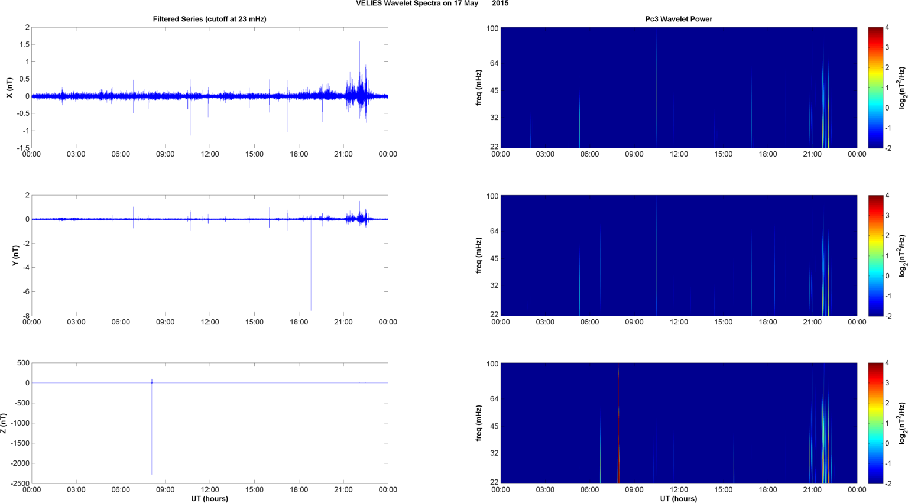Click the "12:00" time tick under the X plot
Viewport: 908px width, 503px height.
tap(210, 154)
